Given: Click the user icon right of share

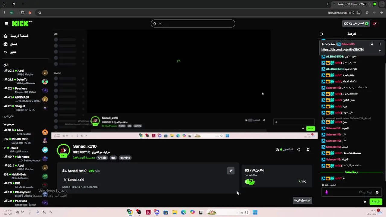Looking at the screenshot, I should [x=308, y=149].
